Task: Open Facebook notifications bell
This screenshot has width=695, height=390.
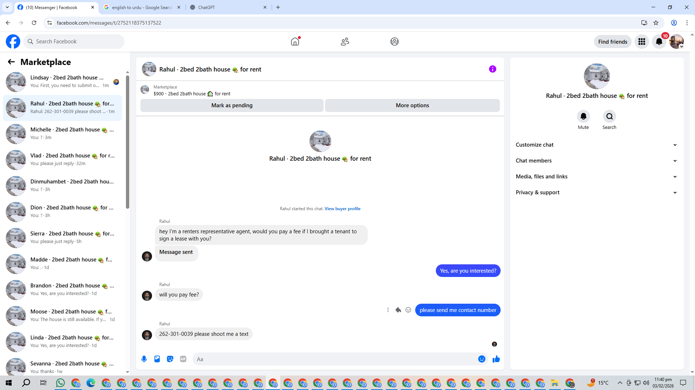Action: pyautogui.click(x=659, y=42)
